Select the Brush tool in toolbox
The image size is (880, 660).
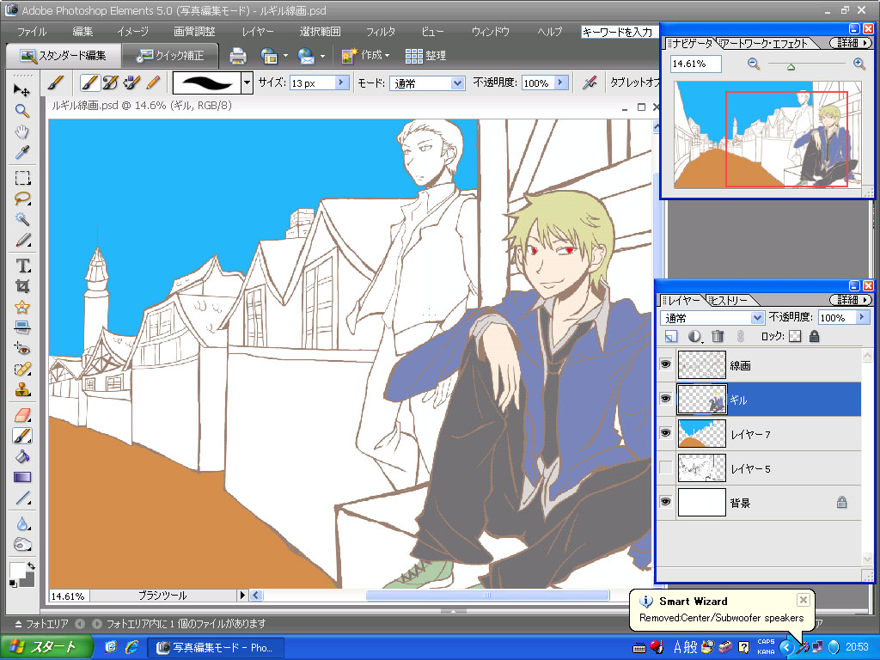click(21, 436)
